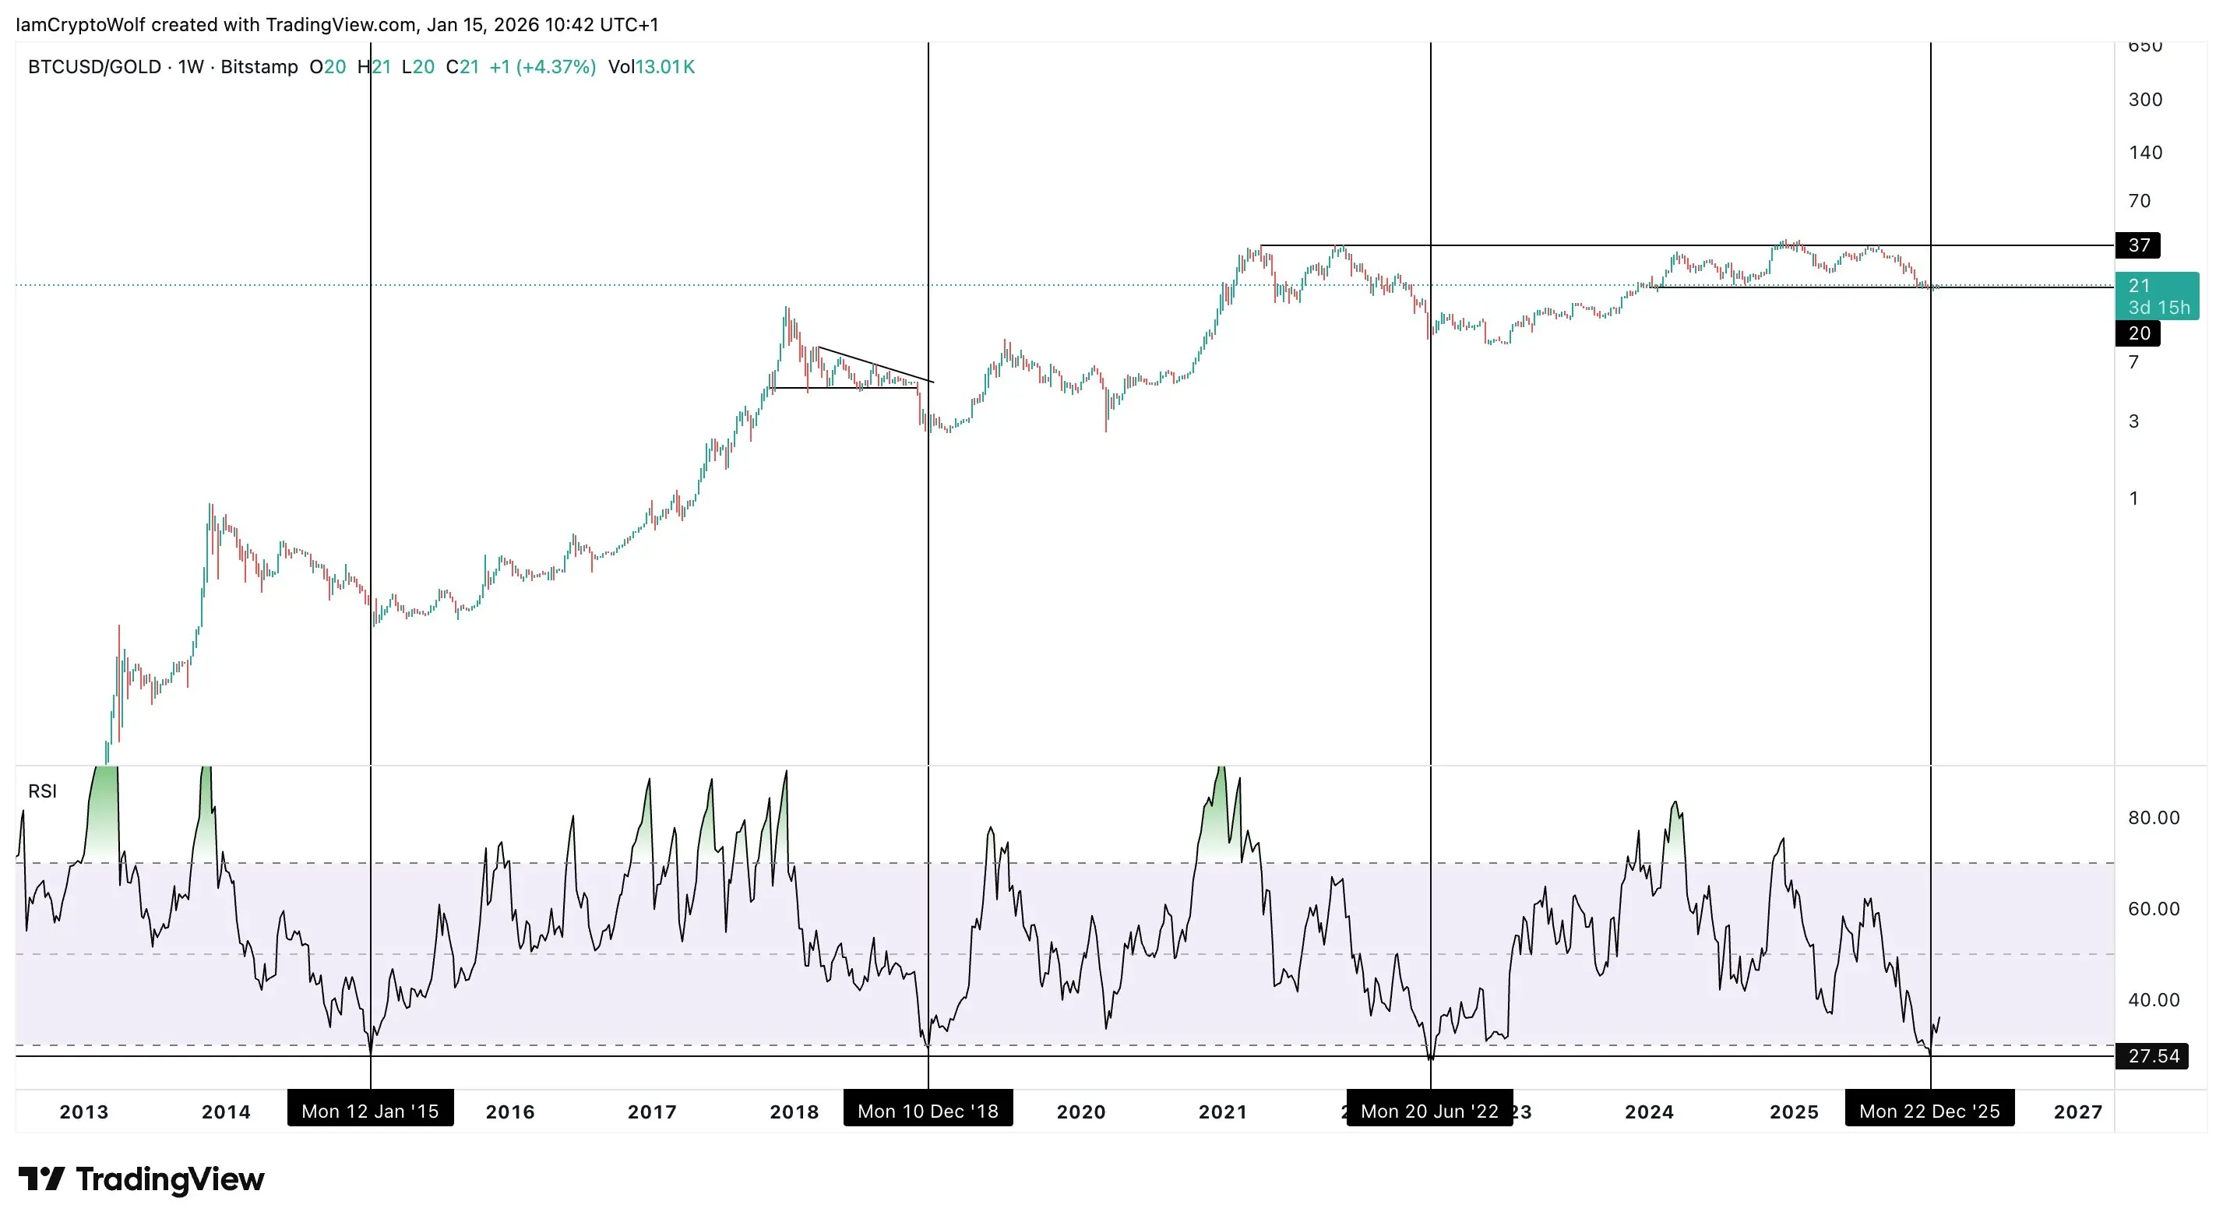Click the 2027 year label on time axis
The height and width of the screenshot is (1226, 2223).
click(2077, 1112)
